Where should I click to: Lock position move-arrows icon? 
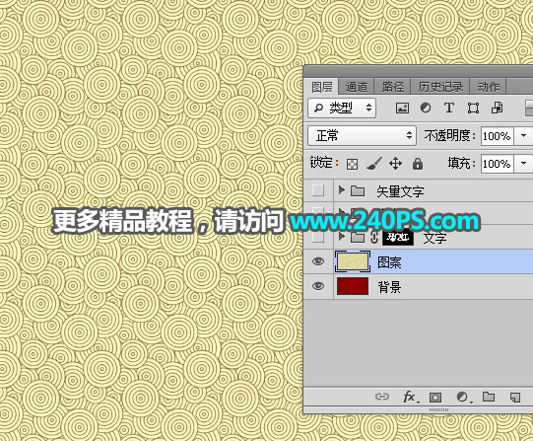[395, 164]
